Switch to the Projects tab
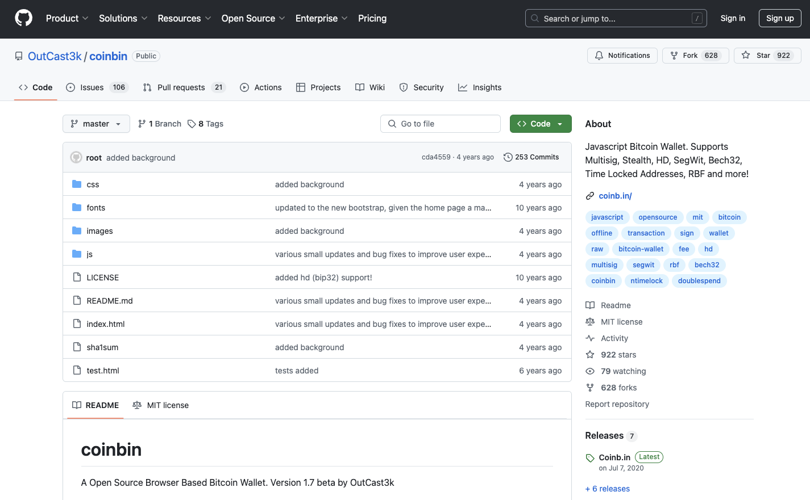This screenshot has width=810, height=500. click(318, 87)
